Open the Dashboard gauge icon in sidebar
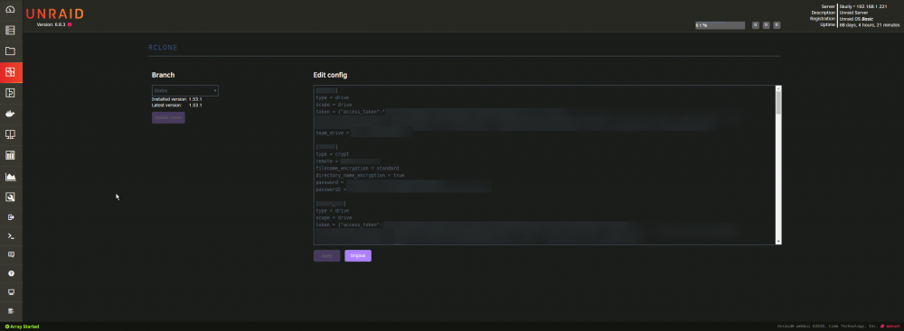The image size is (904, 331). (10, 9)
